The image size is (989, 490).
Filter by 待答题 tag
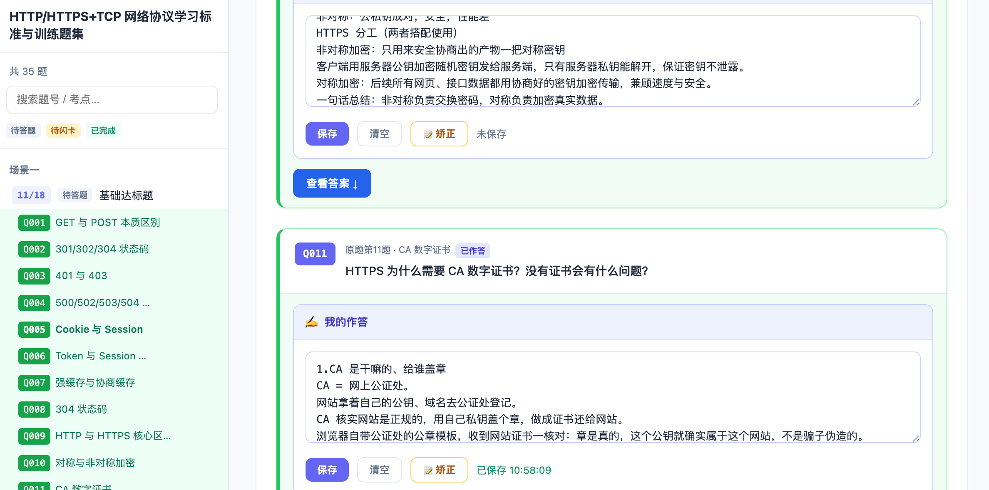[x=23, y=131]
